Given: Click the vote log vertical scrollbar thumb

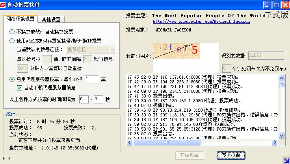Looking at the screenshot, I should click(x=282, y=84).
